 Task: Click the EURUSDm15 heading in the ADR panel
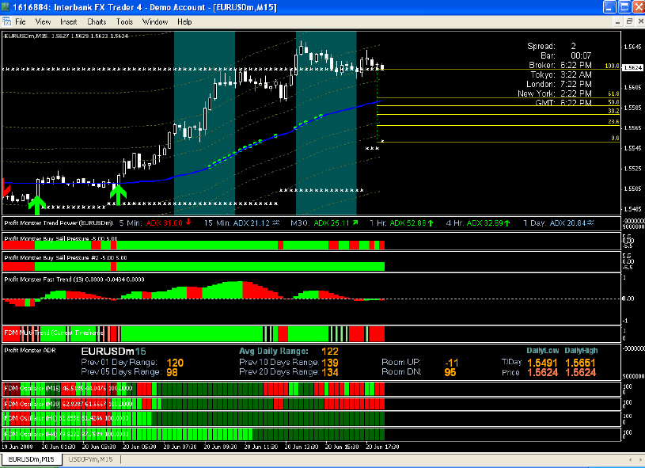pyautogui.click(x=113, y=351)
